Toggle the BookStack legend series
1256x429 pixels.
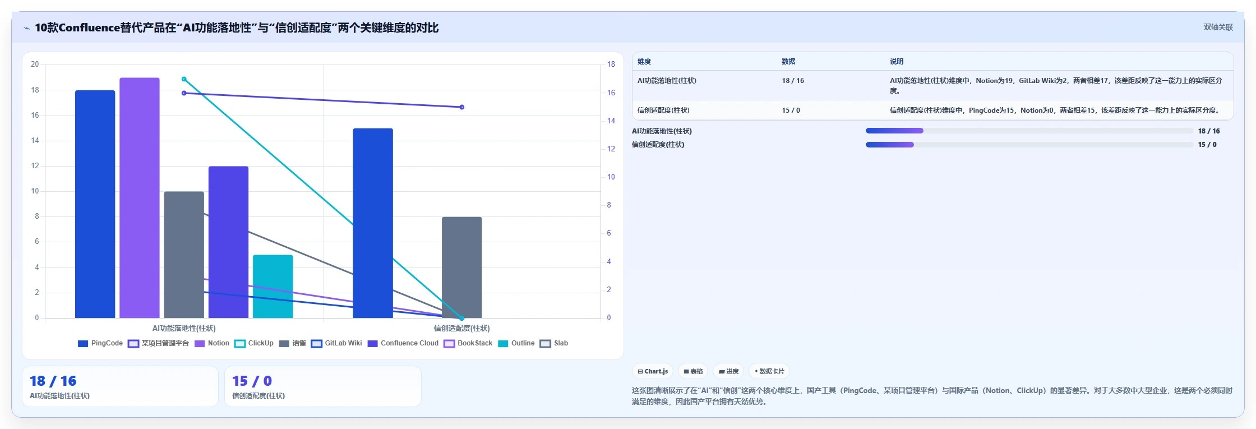(x=468, y=343)
